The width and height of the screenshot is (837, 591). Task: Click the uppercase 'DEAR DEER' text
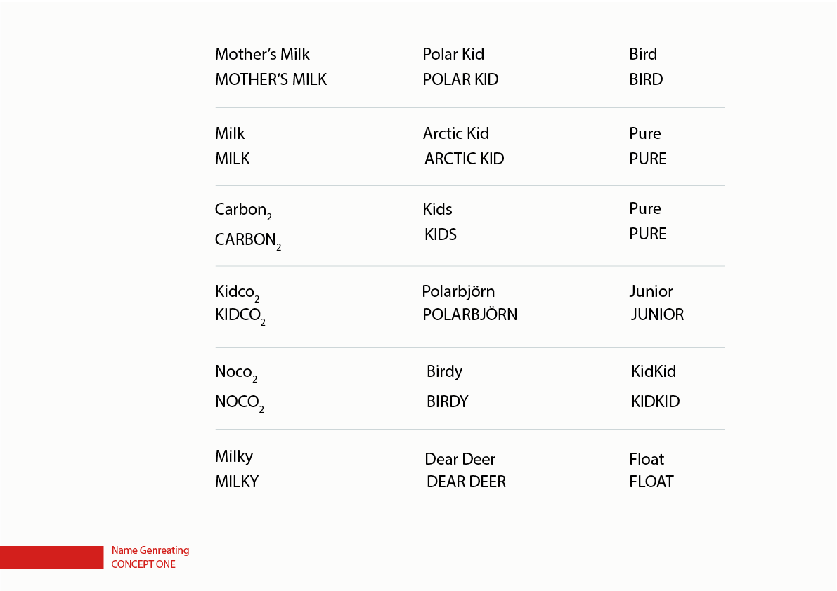click(466, 482)
